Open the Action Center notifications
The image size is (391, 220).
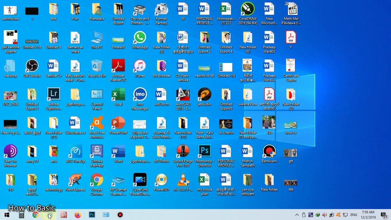pos(384,215)
